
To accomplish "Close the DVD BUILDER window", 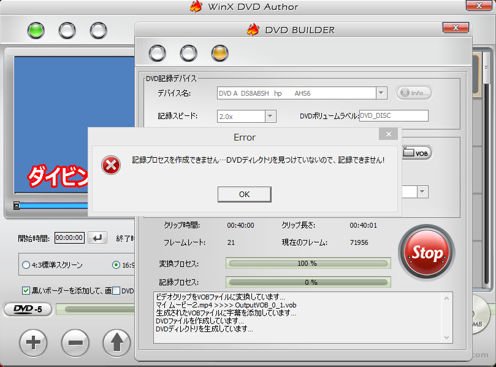I will point(456,28).
